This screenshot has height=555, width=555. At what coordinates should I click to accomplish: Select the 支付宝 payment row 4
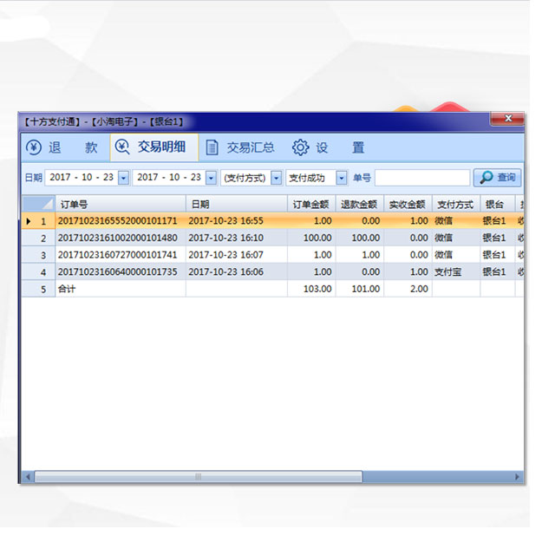[117, 271]
